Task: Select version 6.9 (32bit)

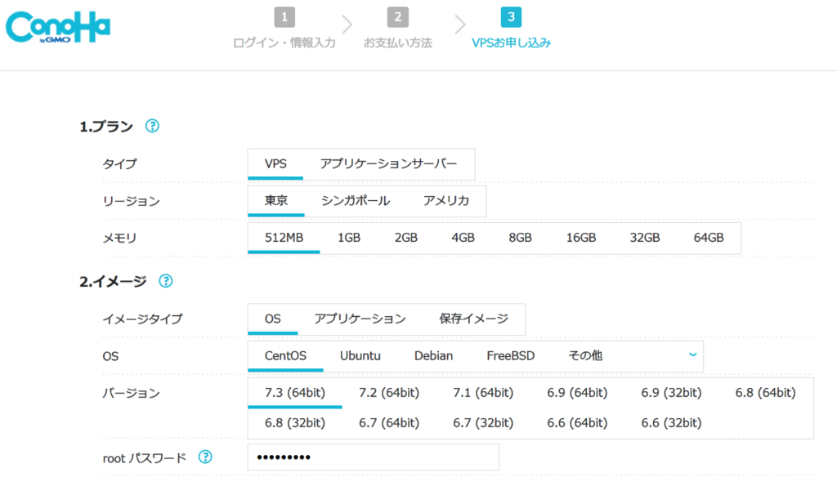Action: pos(672,393)
